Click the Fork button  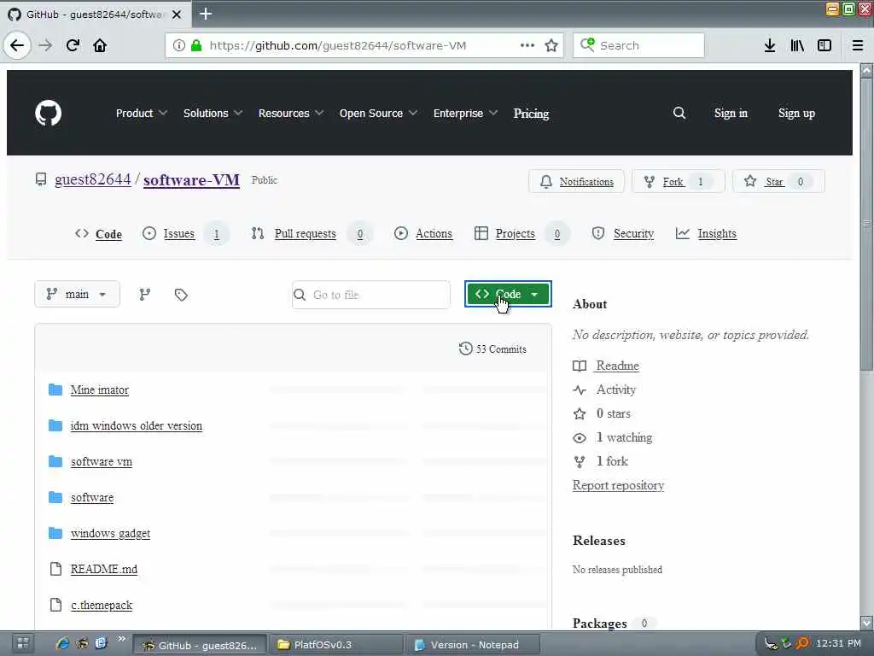679,181
